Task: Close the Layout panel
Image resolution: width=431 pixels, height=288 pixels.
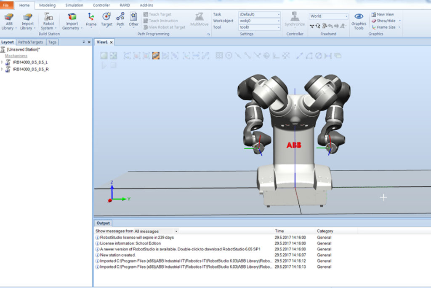Action: [89, 42]
